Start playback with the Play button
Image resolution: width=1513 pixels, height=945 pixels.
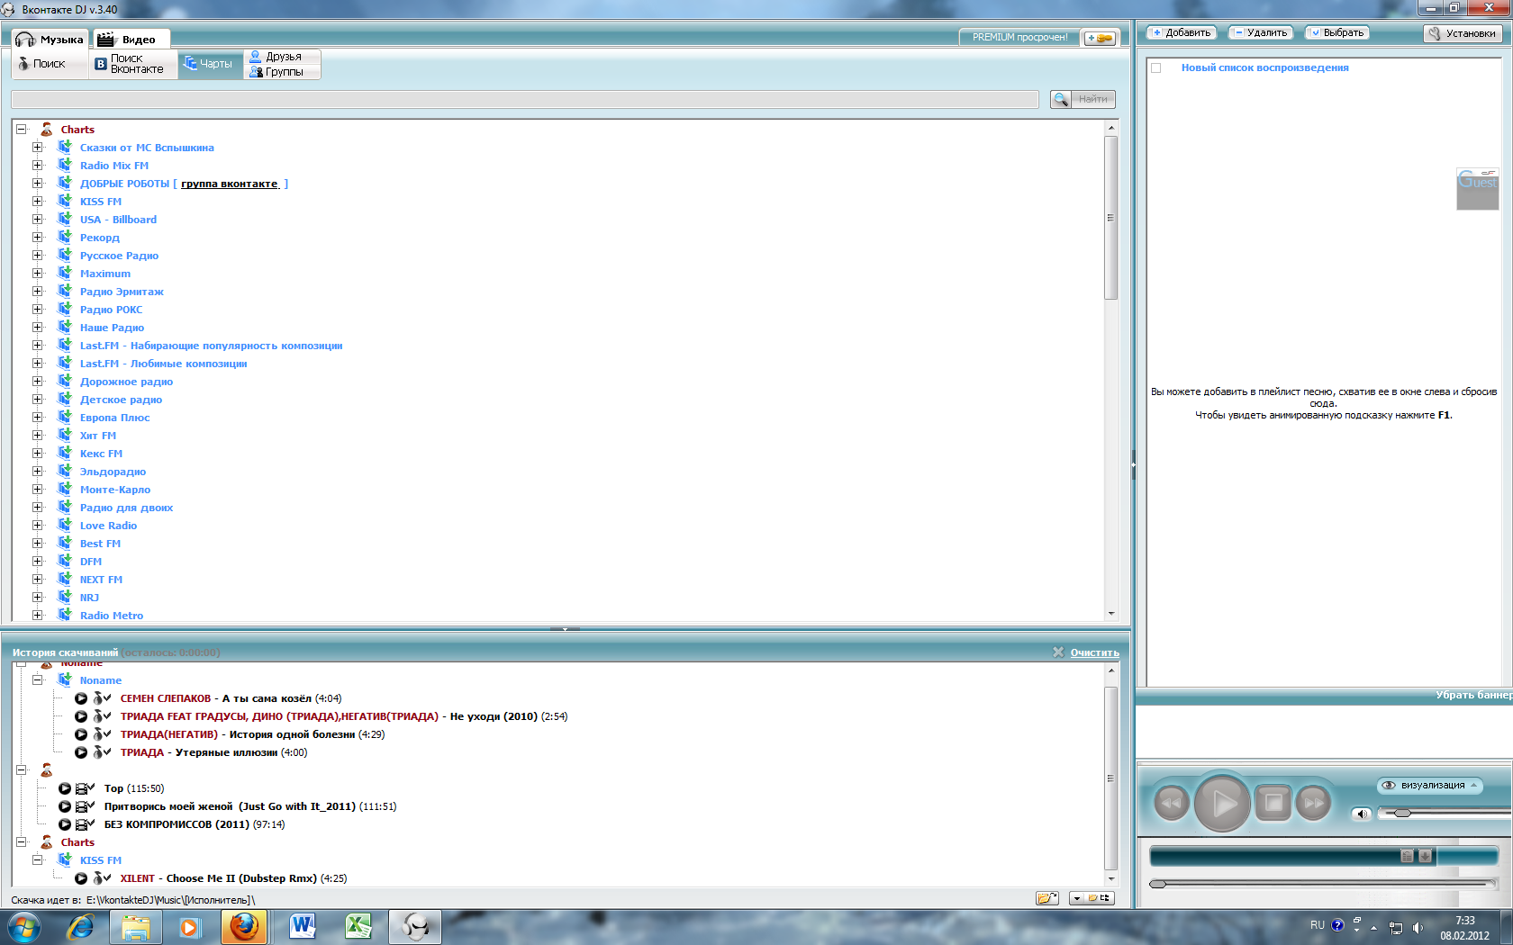(x=1222, y=803)
